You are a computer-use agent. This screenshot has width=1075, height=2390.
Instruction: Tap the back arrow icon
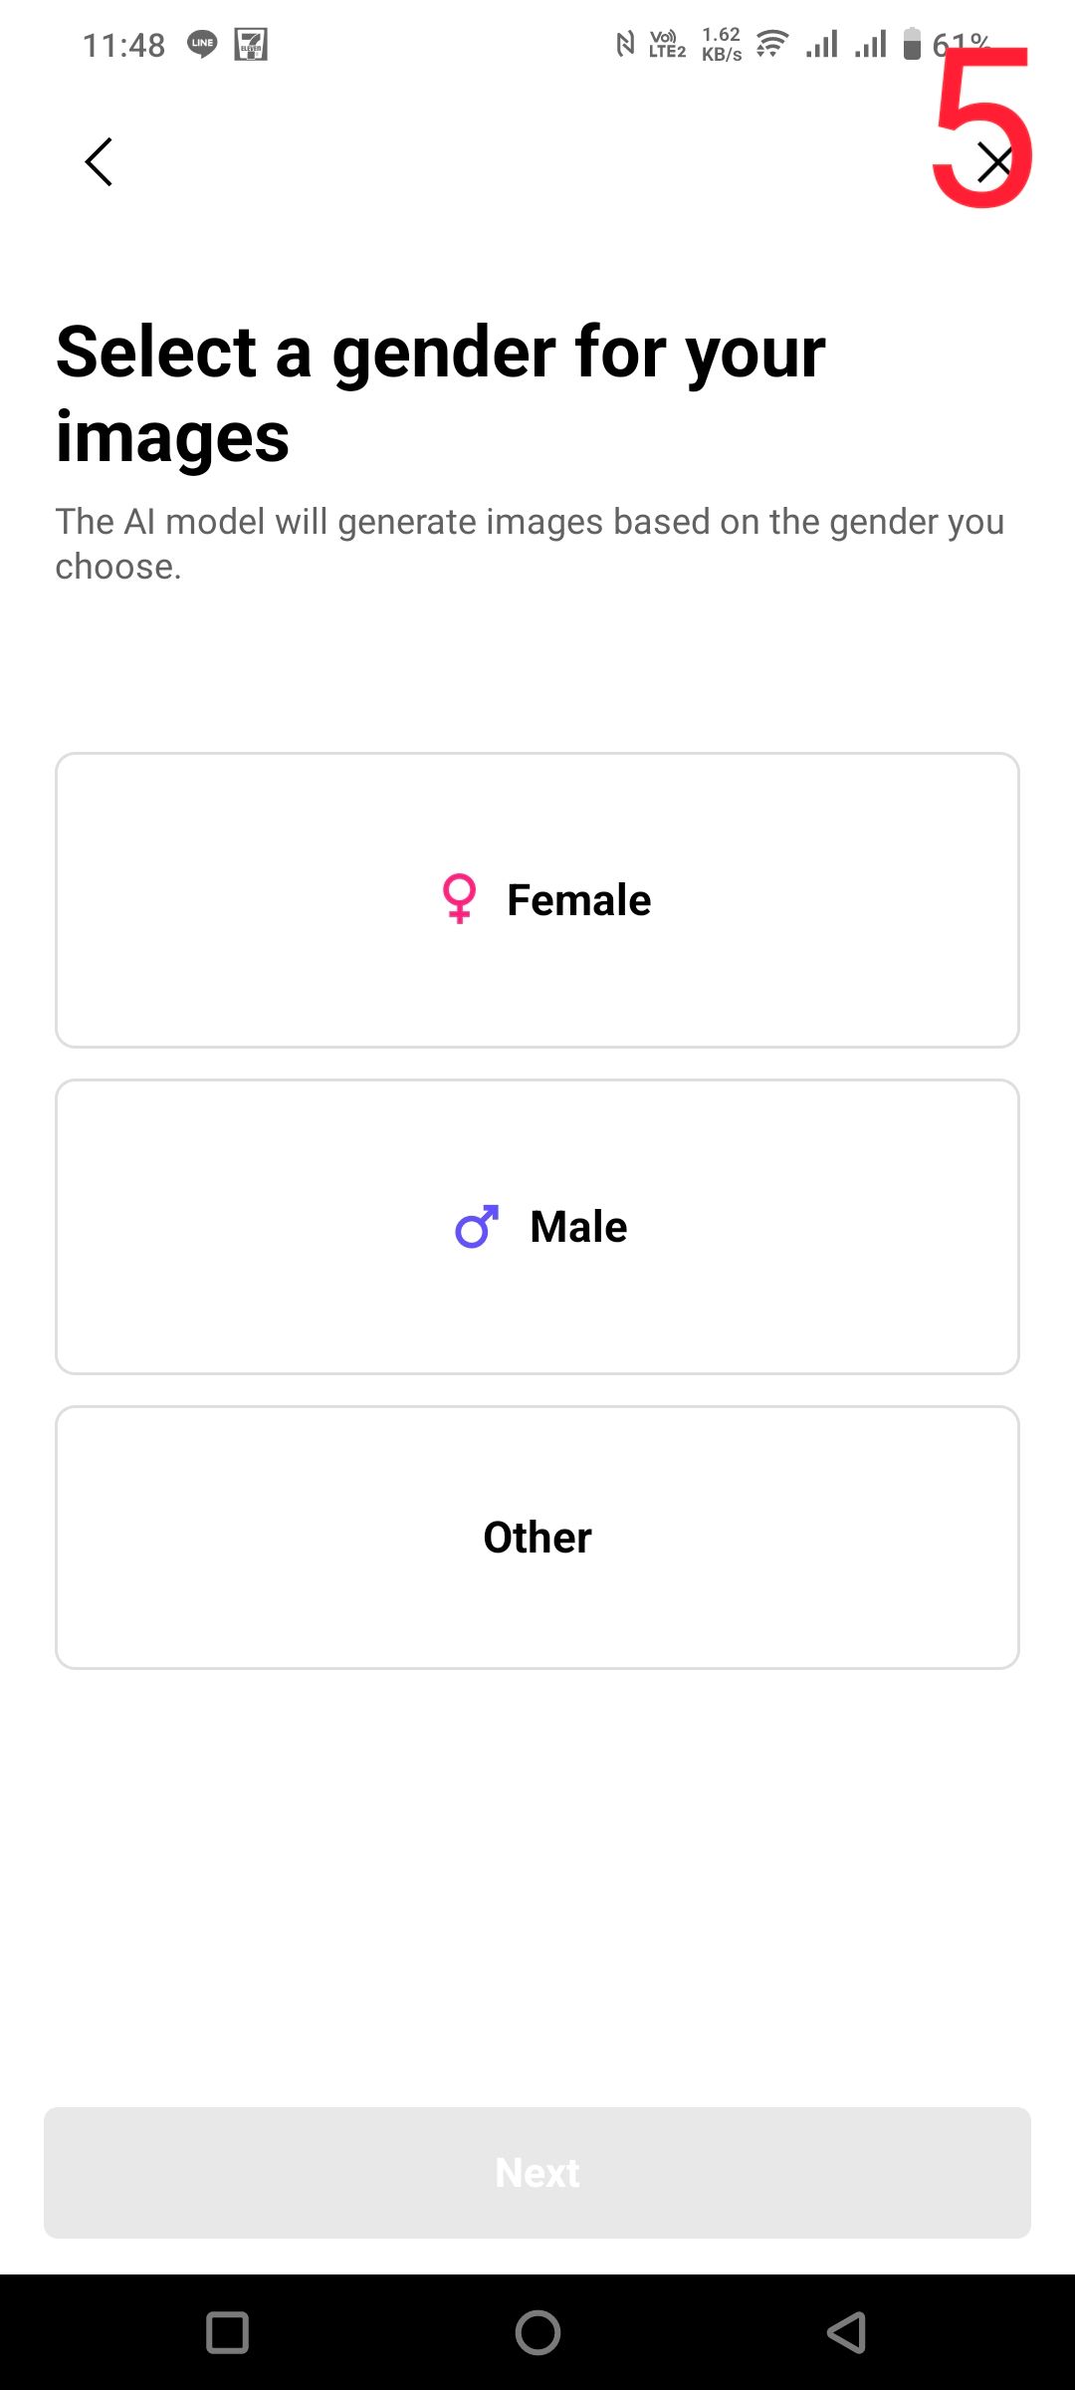coord(99,161)
